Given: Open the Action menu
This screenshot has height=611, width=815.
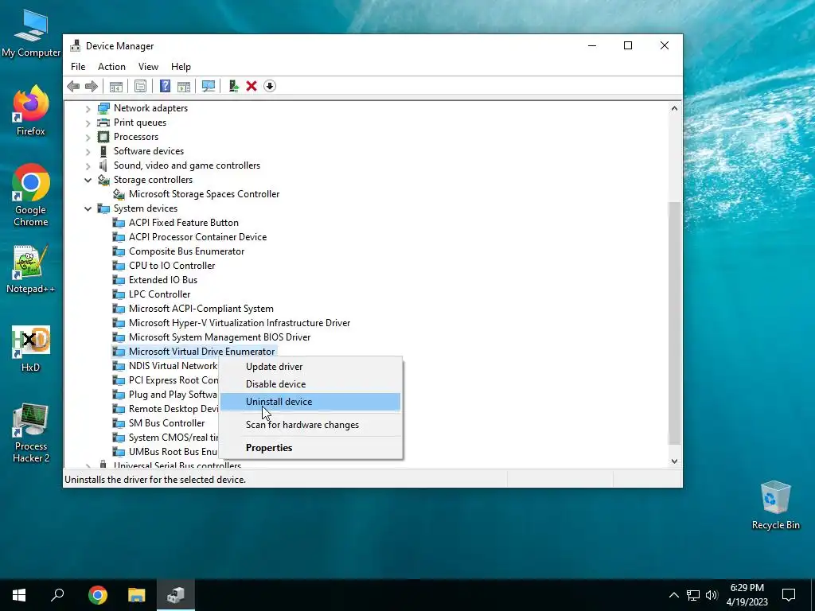Looking at the screenshot, I should tap(111, 67).
